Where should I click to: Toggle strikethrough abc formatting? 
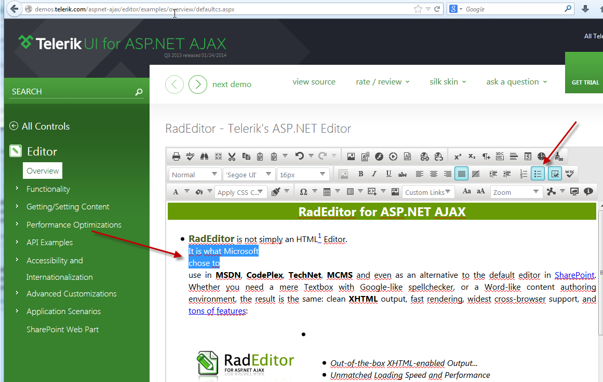tap(403, 174)
